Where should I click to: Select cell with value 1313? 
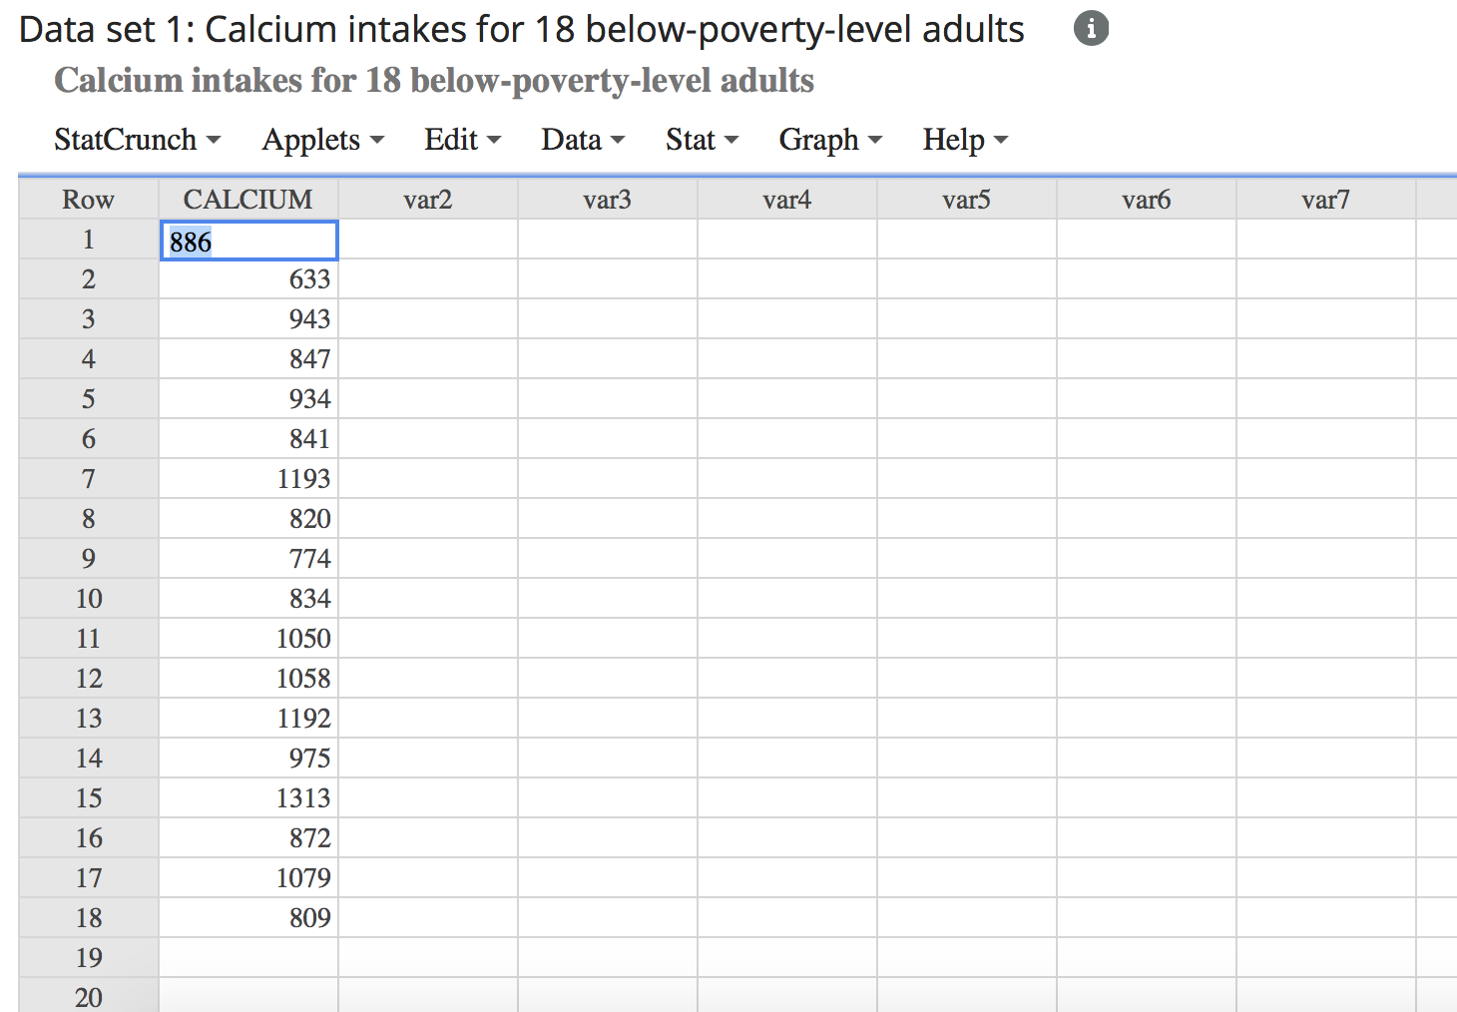click(248, 798)
